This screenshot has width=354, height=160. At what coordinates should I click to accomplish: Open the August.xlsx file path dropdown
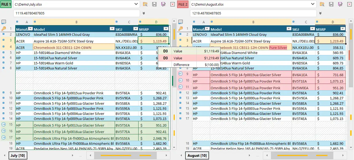pos(312,4)
